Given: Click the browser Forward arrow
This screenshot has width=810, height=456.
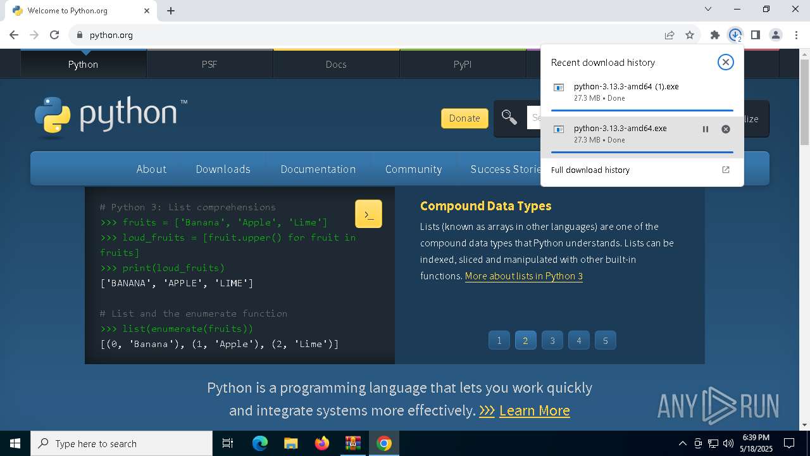Looking at the screenshot, I should click(x=34, y=35).
